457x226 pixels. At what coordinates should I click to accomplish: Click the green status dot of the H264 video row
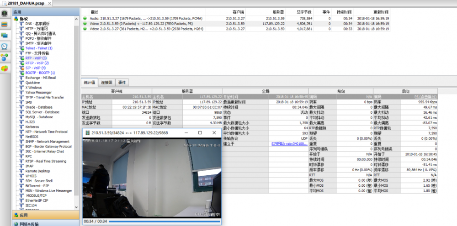coord(85,29)
